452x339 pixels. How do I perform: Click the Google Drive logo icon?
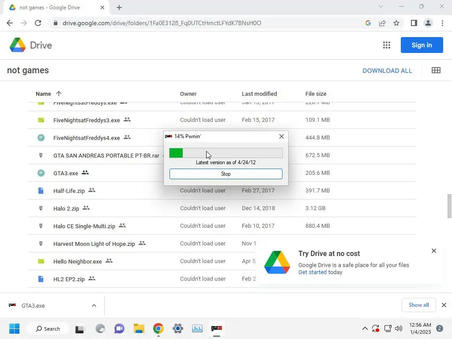pyautogui.click(x=18, y=45)
